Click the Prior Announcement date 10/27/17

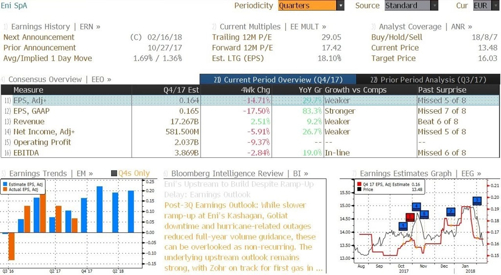(x=165, y=47)
